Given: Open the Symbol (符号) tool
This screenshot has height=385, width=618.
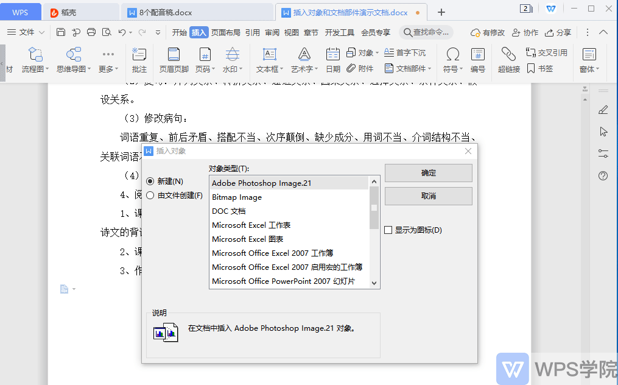Looking at the screenshot, I should [x=452, y=60].
